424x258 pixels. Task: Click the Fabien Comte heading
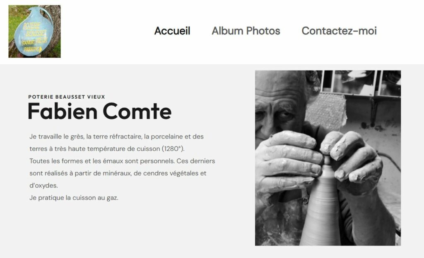click(100, 112)
